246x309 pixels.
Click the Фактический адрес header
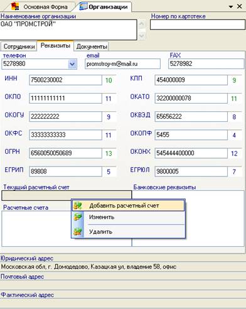click(27, 295)
